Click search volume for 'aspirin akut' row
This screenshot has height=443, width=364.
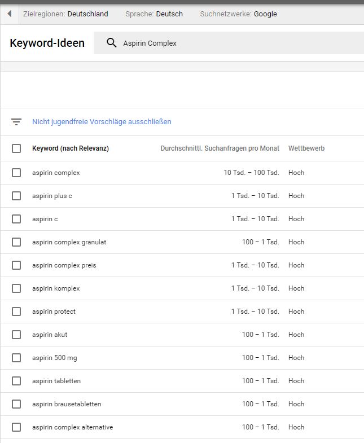[261, 335]
